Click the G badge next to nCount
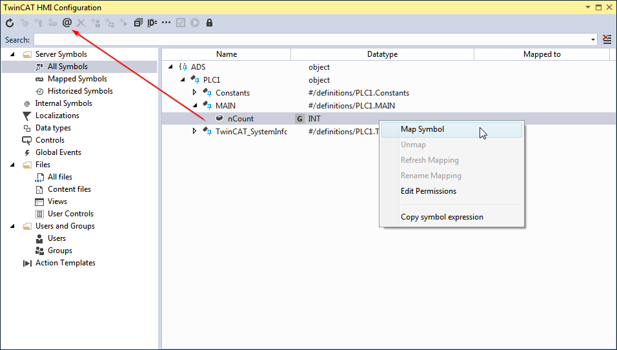 299,119
